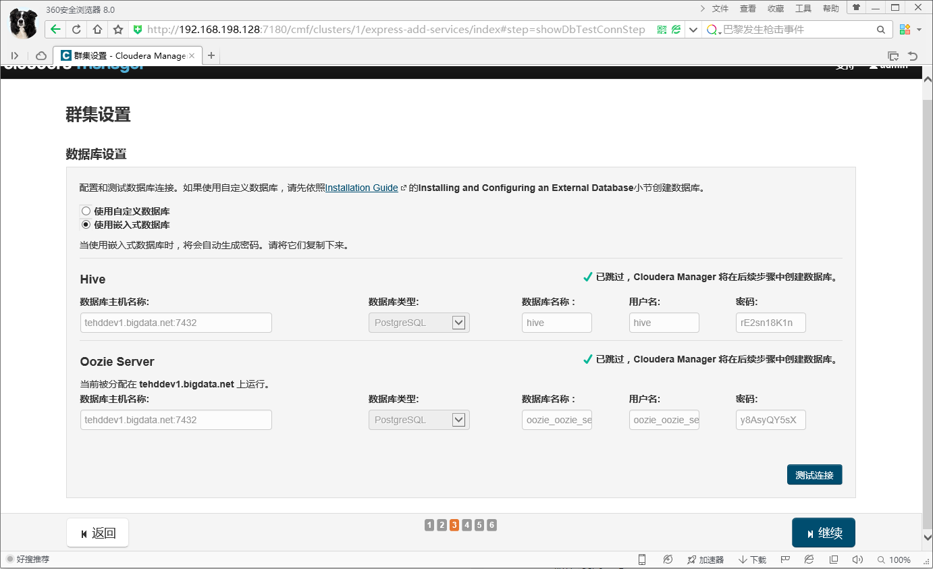Open Oozie Server 数据库类型 PostgreSQL dropdown
The height and width of the screenshot is (569, 933).
click(x=419, y=420)
